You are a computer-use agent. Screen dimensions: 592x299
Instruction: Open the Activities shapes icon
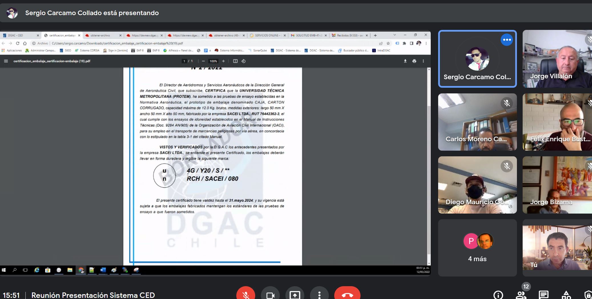pos(566,295)
